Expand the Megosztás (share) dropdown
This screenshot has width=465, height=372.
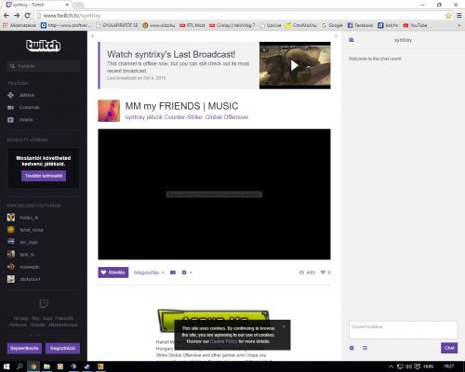point(149,272)
